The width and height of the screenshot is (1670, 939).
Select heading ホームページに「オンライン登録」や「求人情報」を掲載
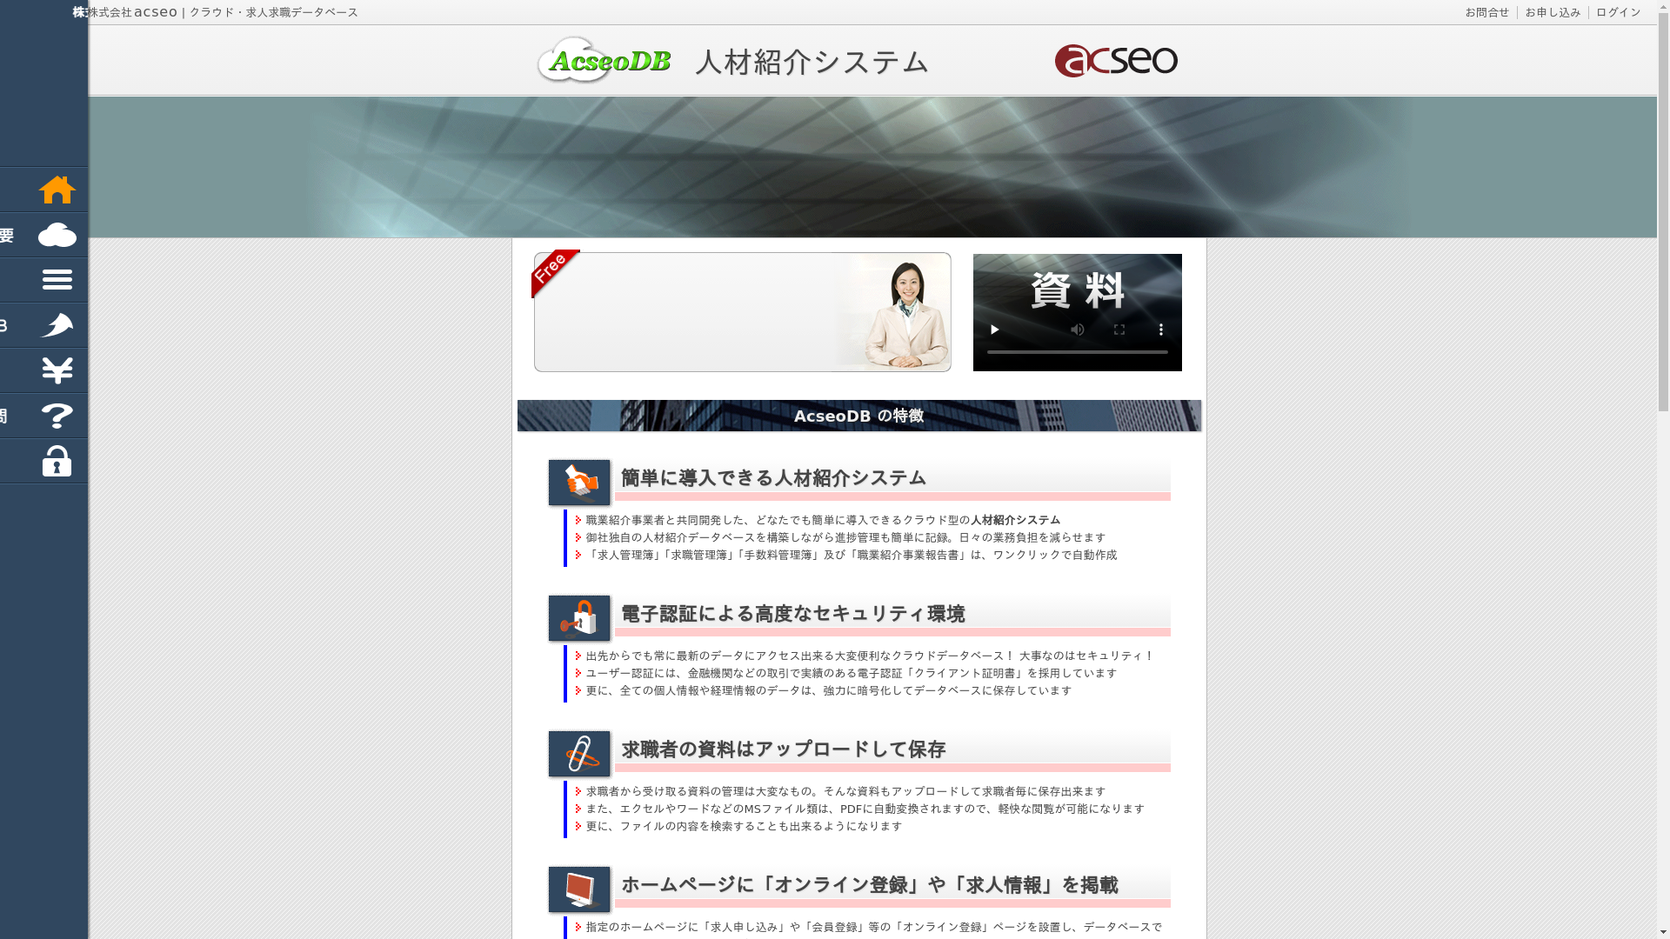coord(869,885)
